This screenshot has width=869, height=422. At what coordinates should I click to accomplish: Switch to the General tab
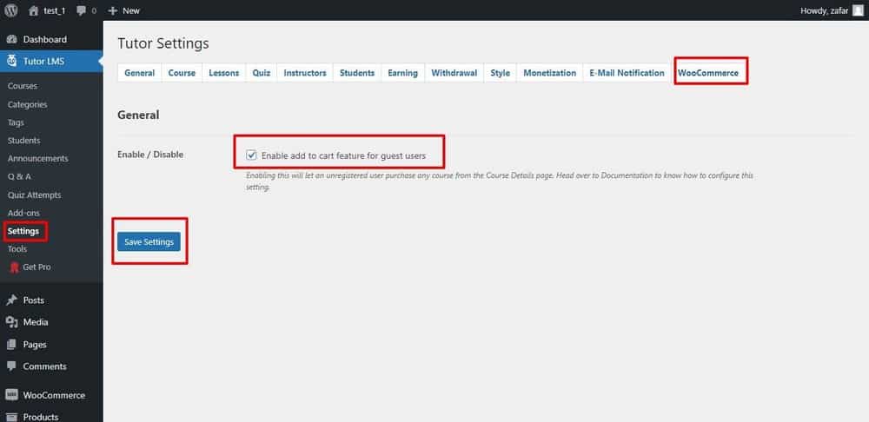click(x=140, y=73)
